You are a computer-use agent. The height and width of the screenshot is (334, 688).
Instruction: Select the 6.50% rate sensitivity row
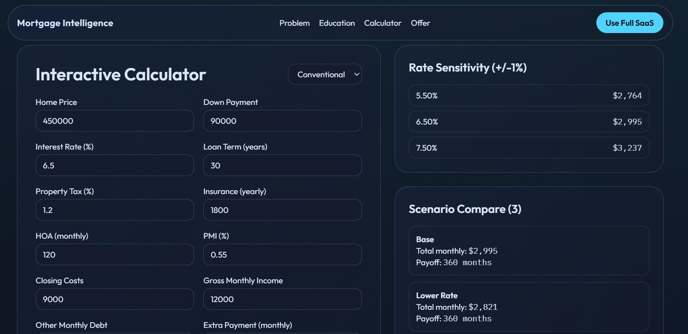529,121
